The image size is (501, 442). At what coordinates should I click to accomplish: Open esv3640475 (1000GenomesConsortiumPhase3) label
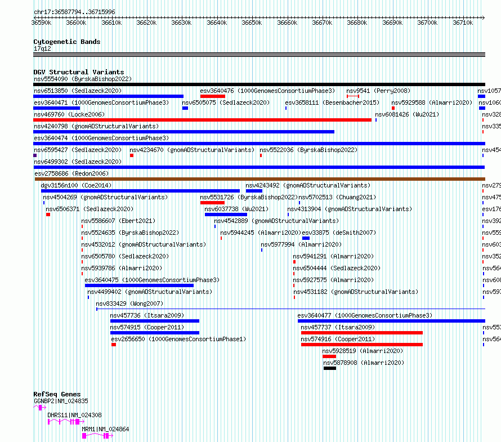pyautogui.click(x=152, y=280)
